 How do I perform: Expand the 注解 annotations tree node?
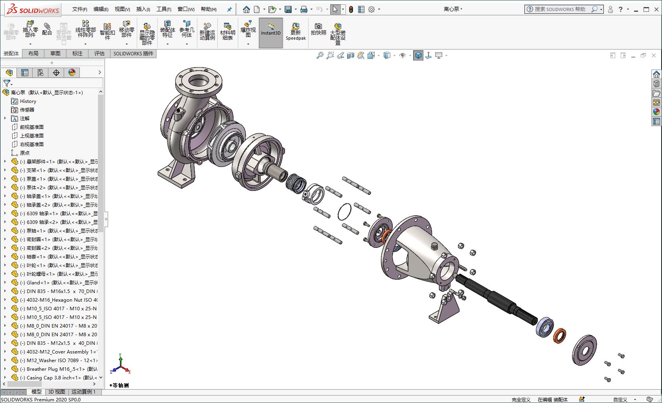(5, 118)
